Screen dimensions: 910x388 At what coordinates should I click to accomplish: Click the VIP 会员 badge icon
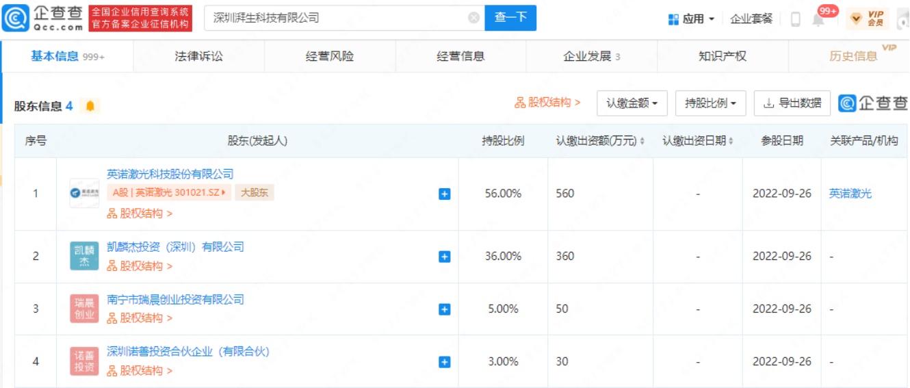tap(868, 18)
